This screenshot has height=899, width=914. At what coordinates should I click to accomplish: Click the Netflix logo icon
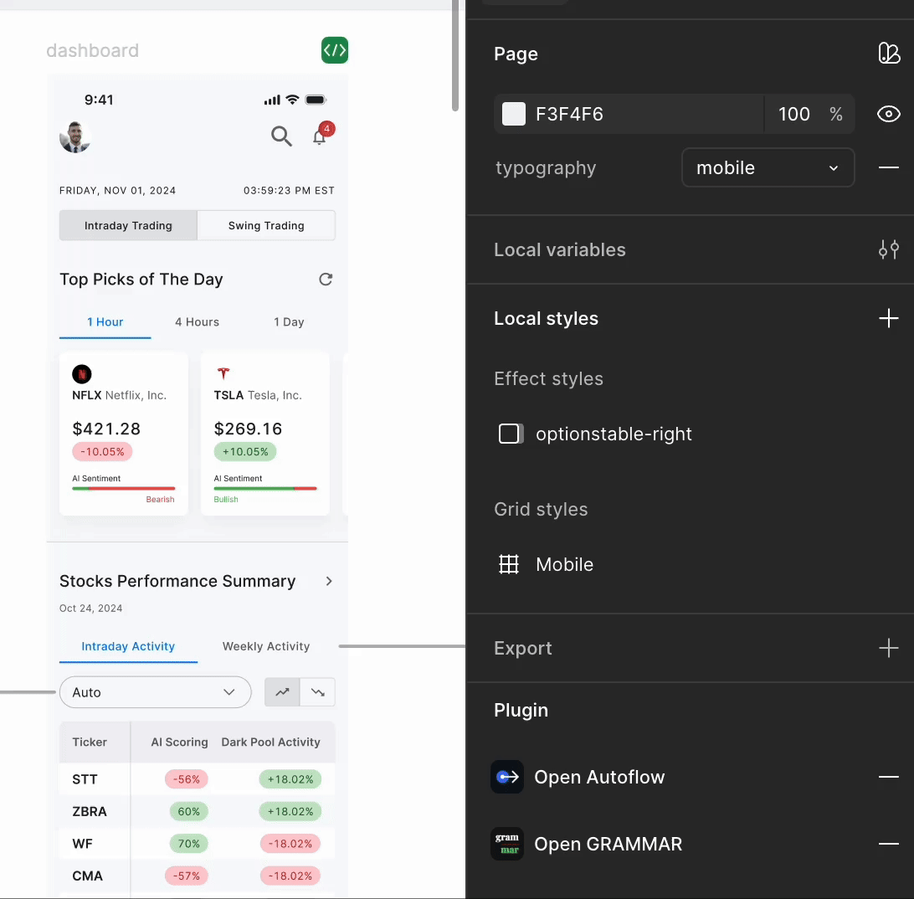pos(82,373)
